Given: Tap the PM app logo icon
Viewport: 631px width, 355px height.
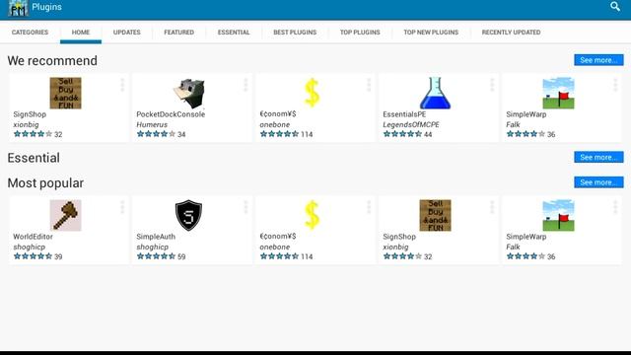Looking at the screenshot, I should click(x=19, y=8).
